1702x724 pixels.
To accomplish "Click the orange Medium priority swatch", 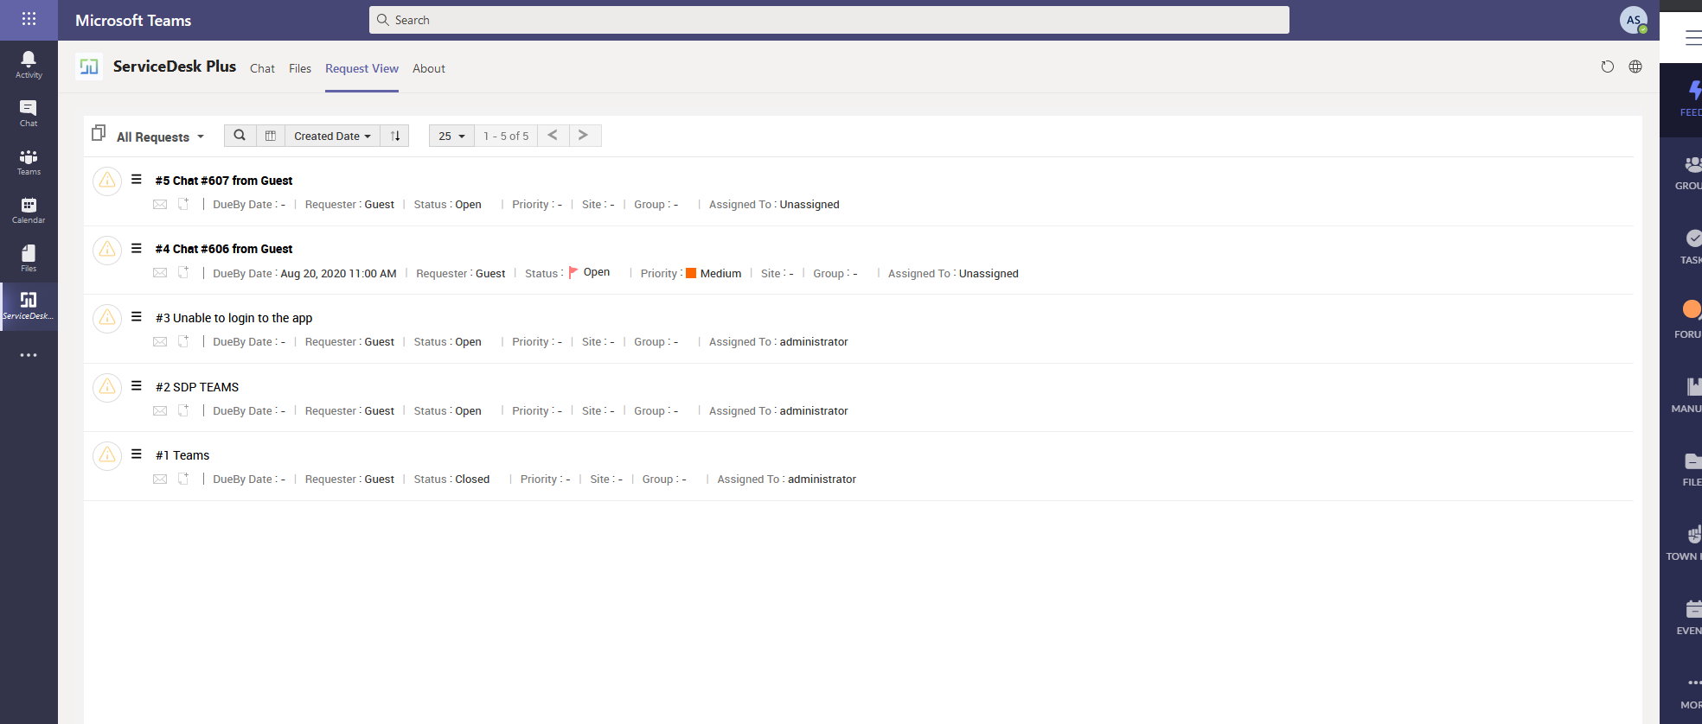I will coord(691,273).
